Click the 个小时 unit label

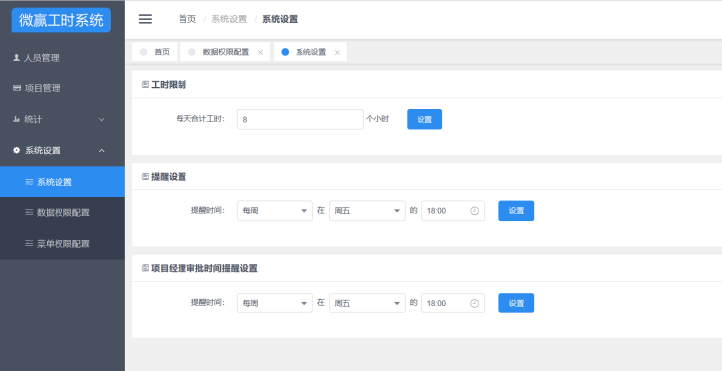click(x=378, y=119)
